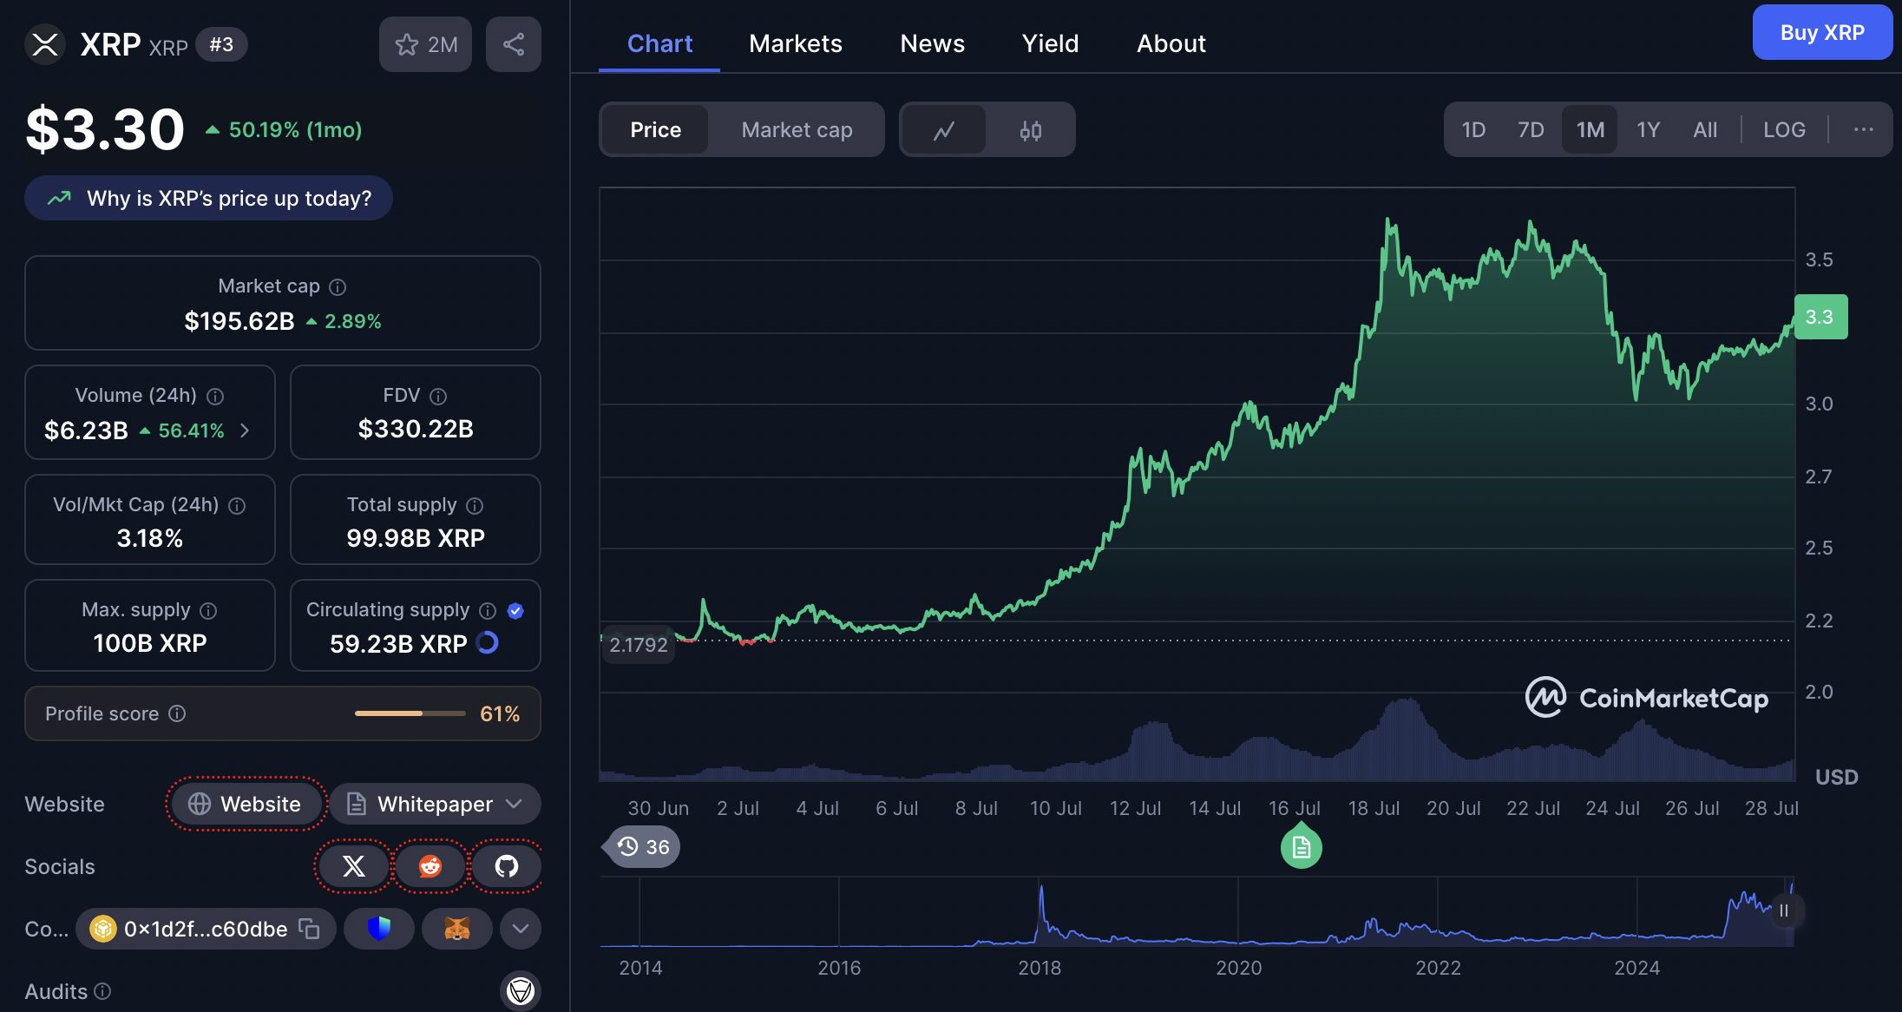Set chart range to 1Y
This screenshot has height=1012, width=1902.
(x=1648, y=130)
